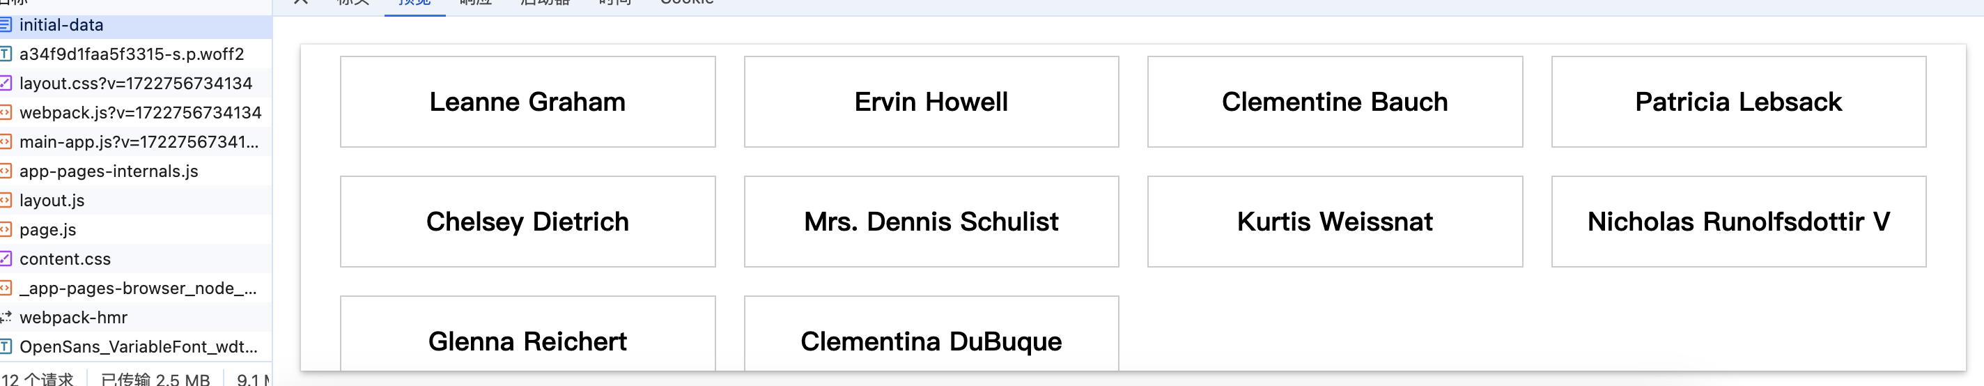Click the document icon beside initial-data
The image size is (1984, 386).
pyautogui.click(x=6, y=25)
